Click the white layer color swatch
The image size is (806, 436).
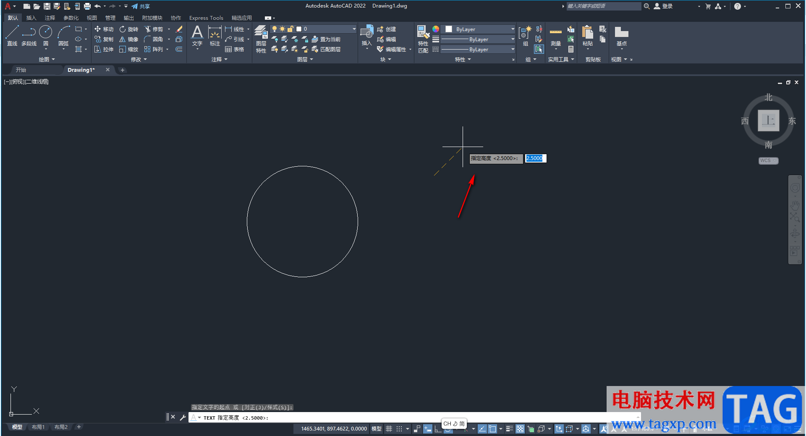coord(299,29)
